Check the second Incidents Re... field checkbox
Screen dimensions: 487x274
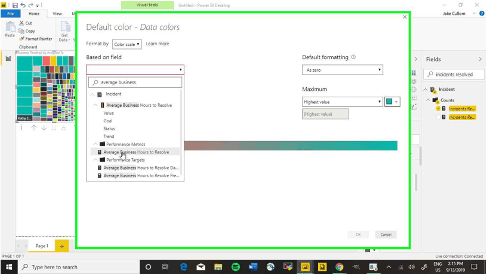point(438,117)
